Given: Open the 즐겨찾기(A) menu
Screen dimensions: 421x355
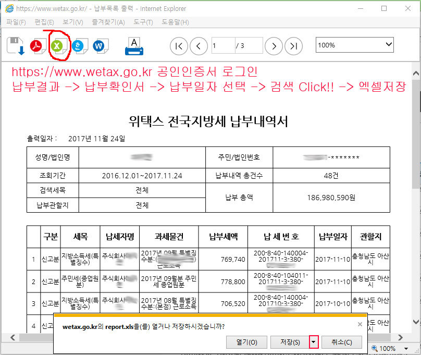Looking at the screenshot, I should coord(108,22).
